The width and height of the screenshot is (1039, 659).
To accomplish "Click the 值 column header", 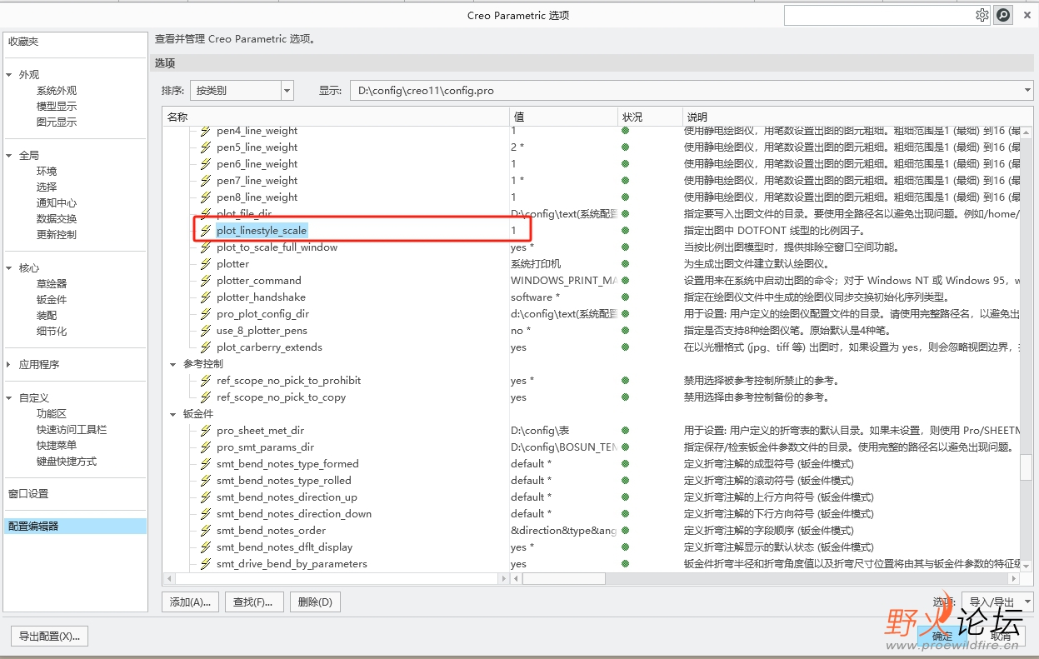I will 563,117.
